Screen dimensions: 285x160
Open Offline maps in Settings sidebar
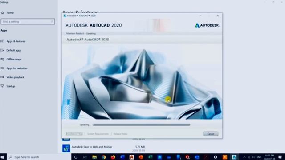coord(14,59)
